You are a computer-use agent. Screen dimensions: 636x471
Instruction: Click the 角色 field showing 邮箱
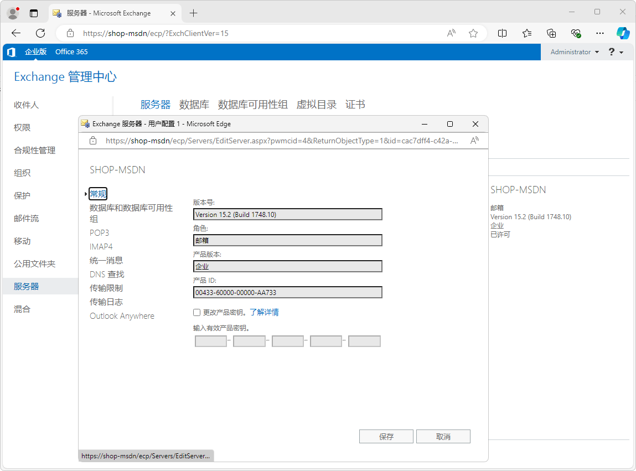(288, 240)
